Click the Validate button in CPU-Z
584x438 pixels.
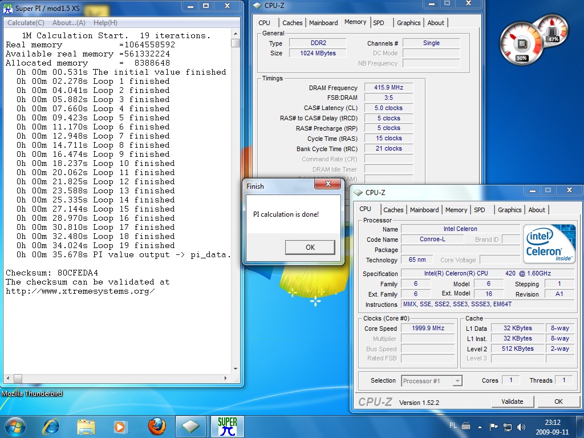pos(512,401)
